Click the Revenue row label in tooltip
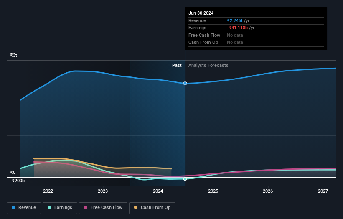This screenshot has height=219, width=343. pyautogui.click(x=197, y=20)
